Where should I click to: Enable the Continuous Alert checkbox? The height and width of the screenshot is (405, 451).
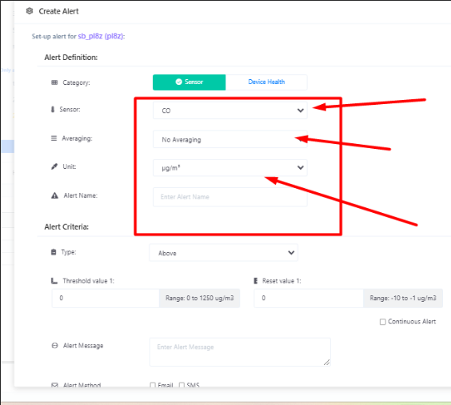(382, 322)
